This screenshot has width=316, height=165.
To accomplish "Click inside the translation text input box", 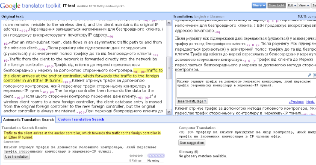I will point(246,88).
